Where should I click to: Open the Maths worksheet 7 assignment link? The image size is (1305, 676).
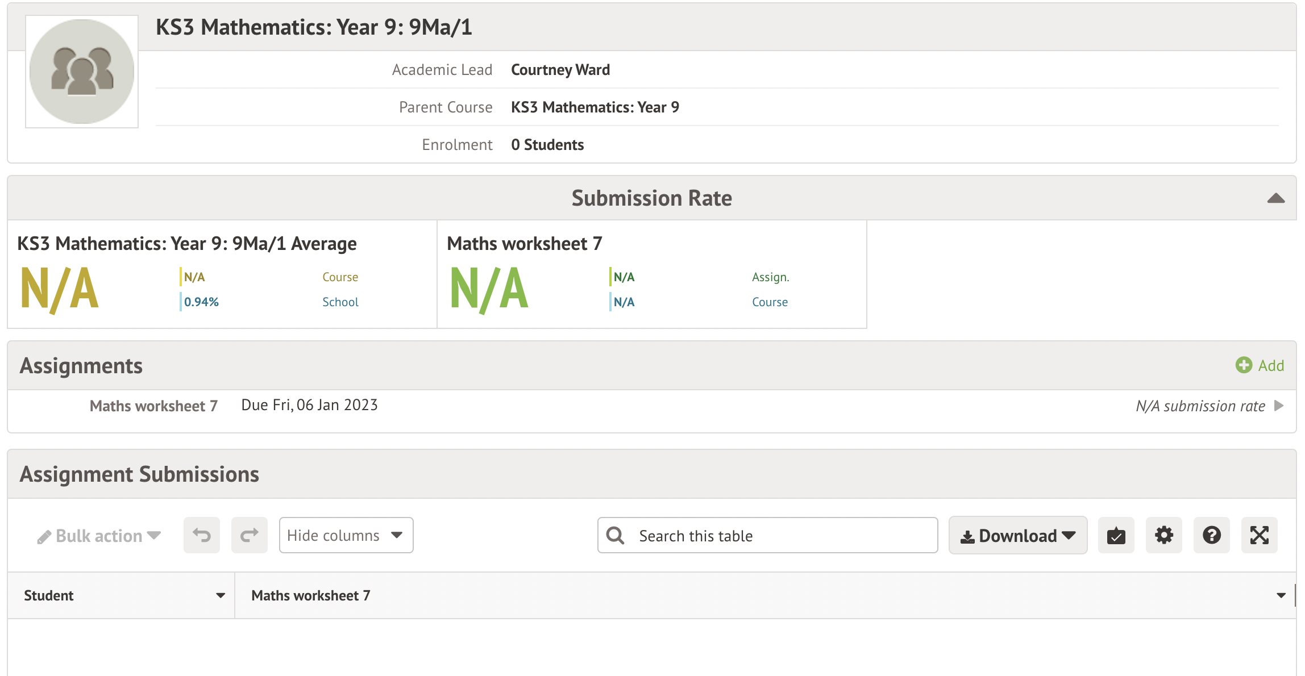point(153,406)
